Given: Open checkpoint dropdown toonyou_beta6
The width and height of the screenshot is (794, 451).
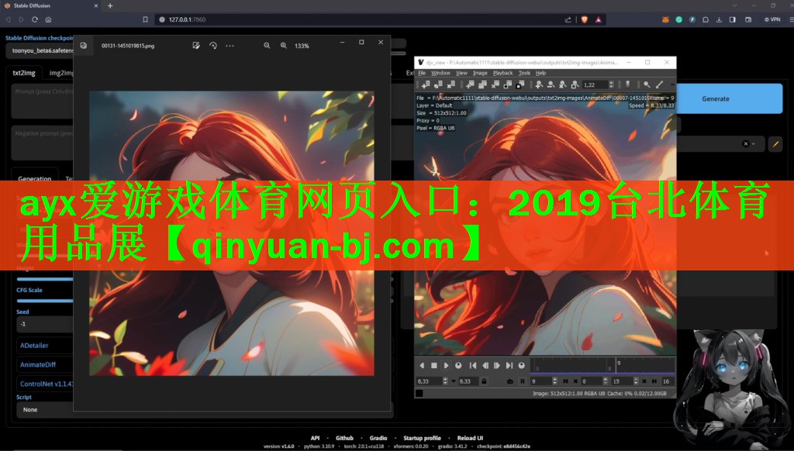Looking at the screenshot, I should coord(40,50).
